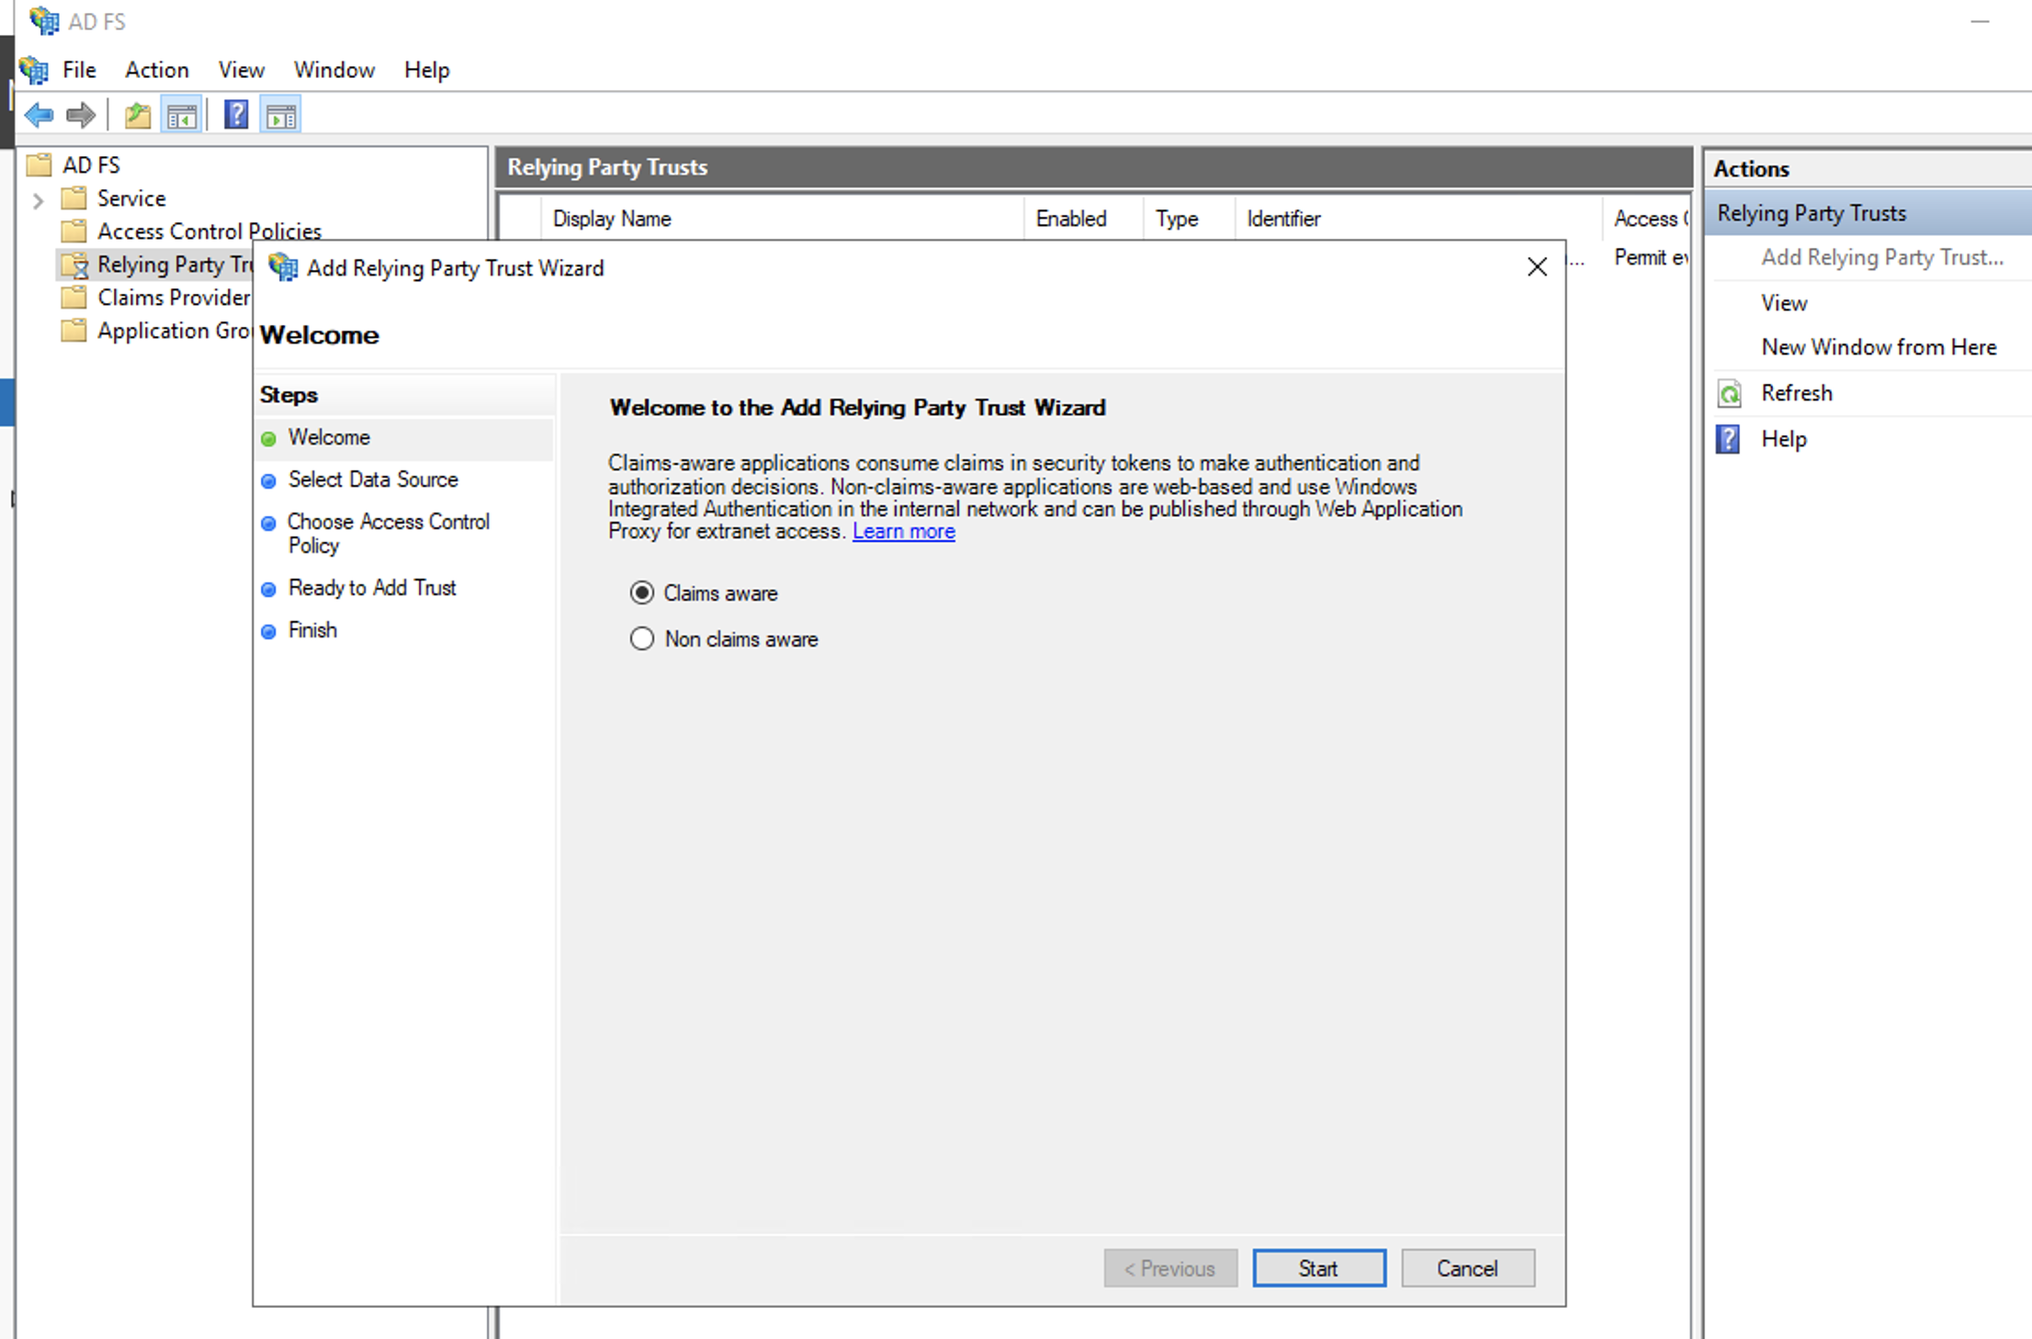This screenshot has width=2032, height=1339.
Task: Click the Help action label
Action: coord(1784,439)
